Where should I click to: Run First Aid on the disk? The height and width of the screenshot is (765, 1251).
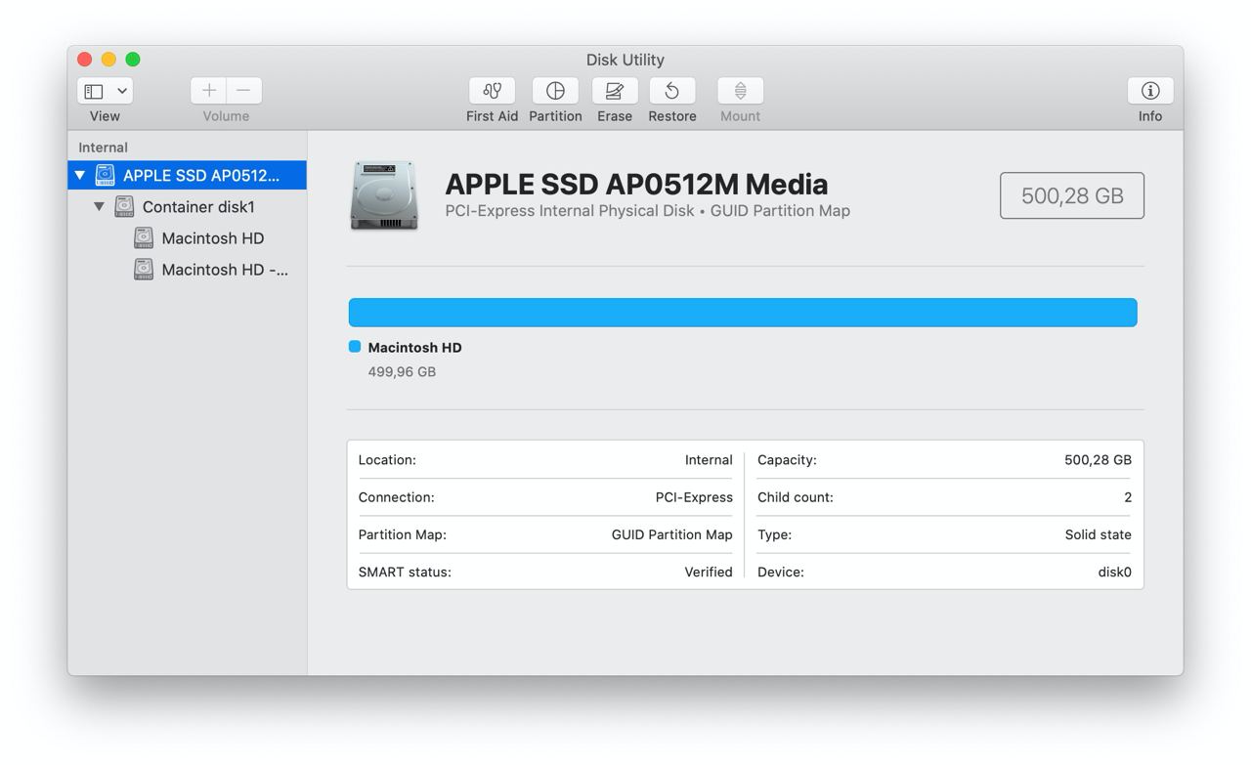click(493, 91)
